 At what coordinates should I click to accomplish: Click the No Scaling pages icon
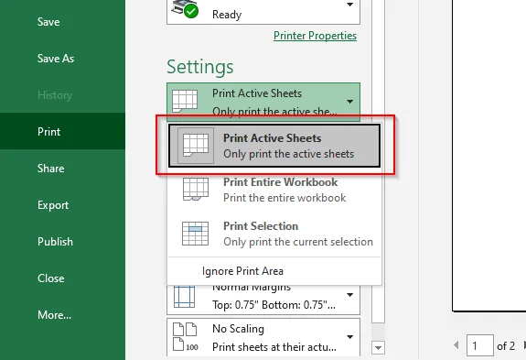tap(185, 337)
